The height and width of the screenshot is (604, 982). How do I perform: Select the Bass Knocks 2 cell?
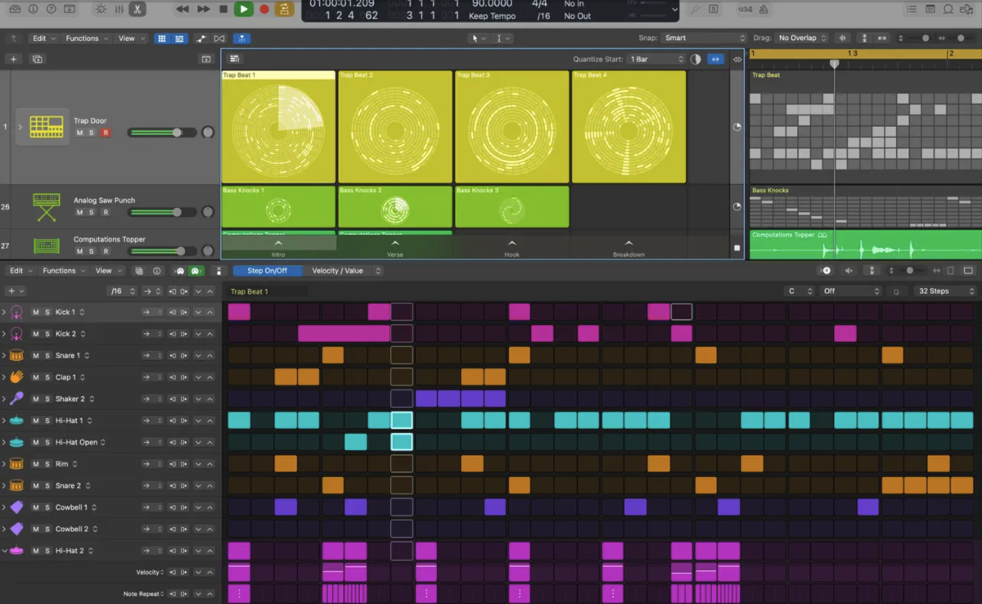pos(395,207)
